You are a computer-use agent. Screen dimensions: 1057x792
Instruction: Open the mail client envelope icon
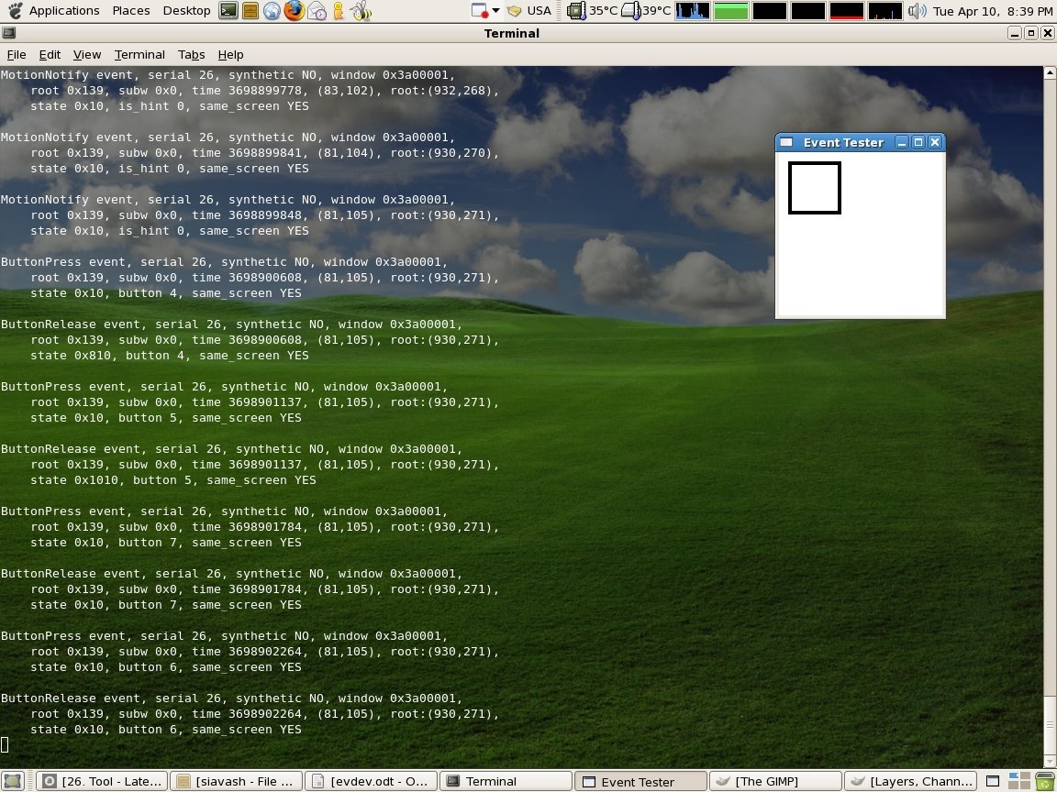[317, 11]
